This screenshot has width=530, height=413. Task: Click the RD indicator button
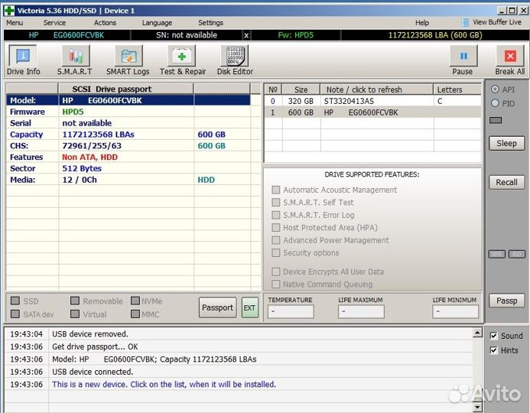[x=517, y=254]
